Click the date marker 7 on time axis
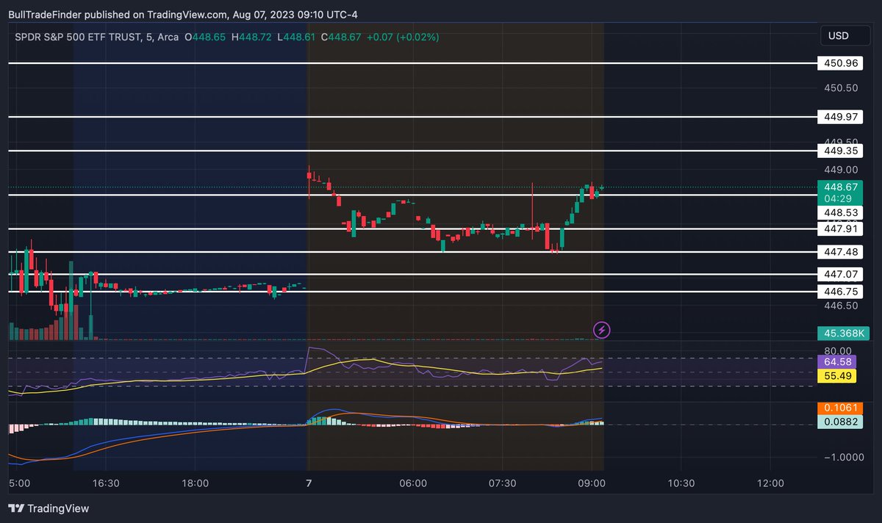This screenshot has width=882, height=523. point(309,483)
